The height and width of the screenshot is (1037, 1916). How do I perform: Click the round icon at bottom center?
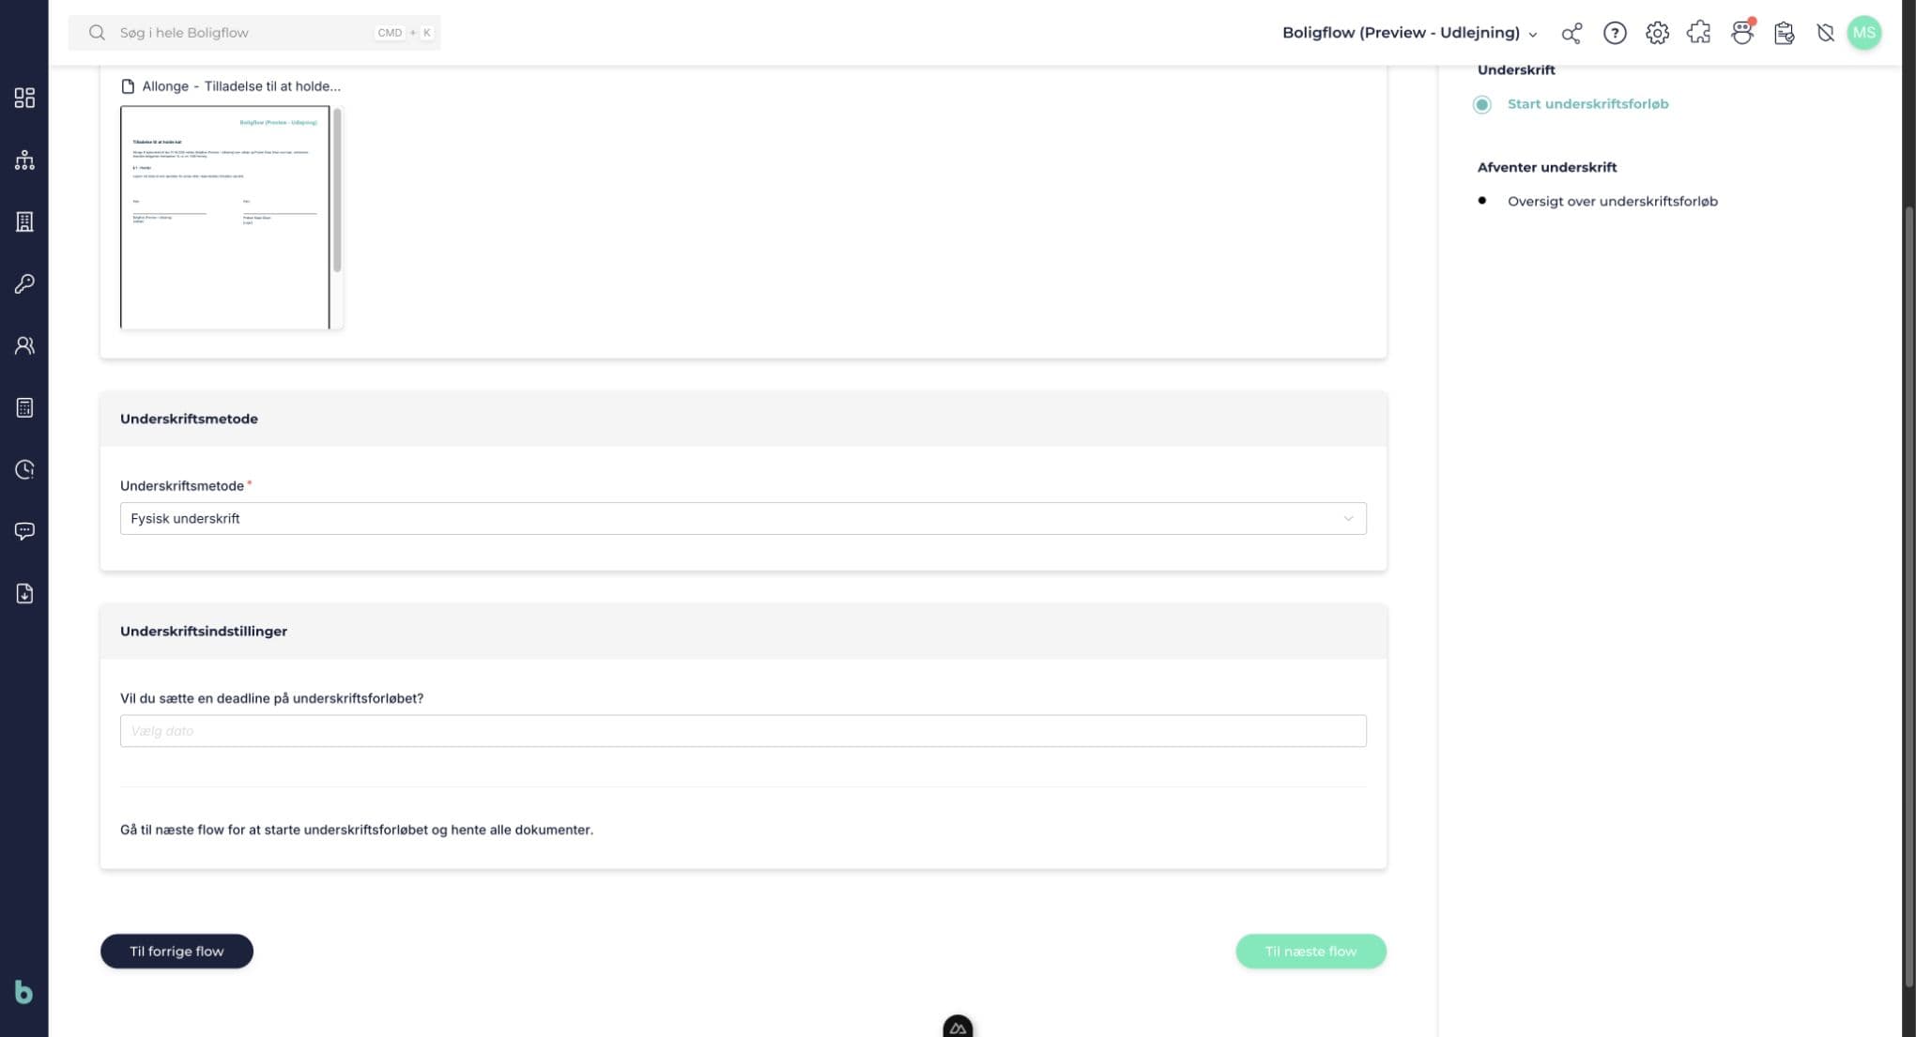[958, 1027]
